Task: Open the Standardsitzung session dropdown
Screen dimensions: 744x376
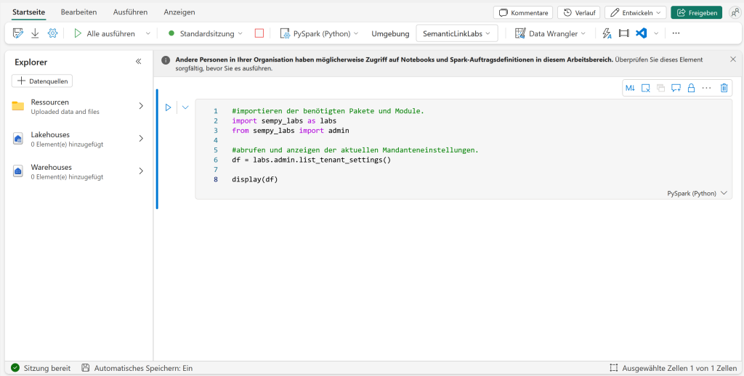Action: coord(206,33)
